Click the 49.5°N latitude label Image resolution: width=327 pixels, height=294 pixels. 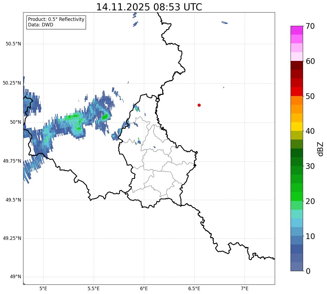click(13, 200)
